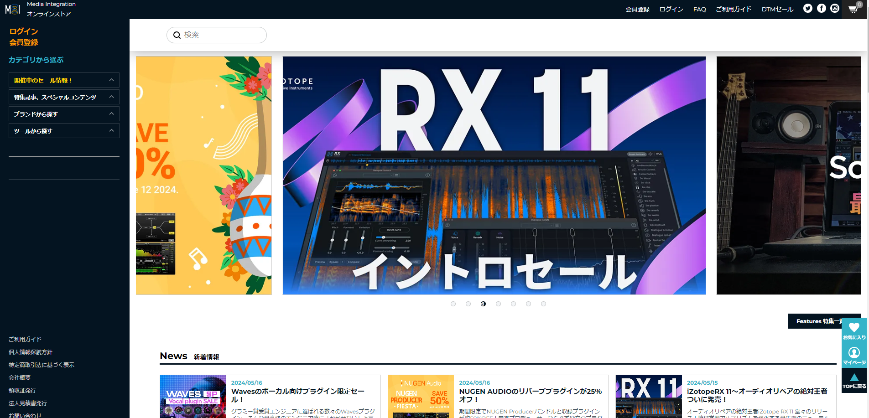Open the Facebook social icon

[821, 8]
